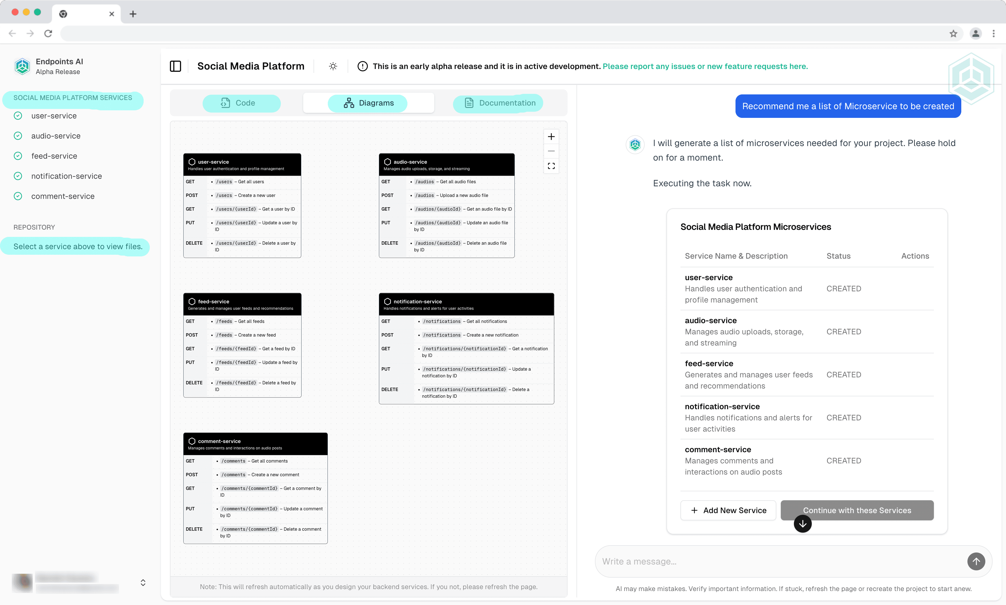Click the Write a message input field
This screenshot has height=605, width=1006.
pyautogui.click(x=775, y=561)
